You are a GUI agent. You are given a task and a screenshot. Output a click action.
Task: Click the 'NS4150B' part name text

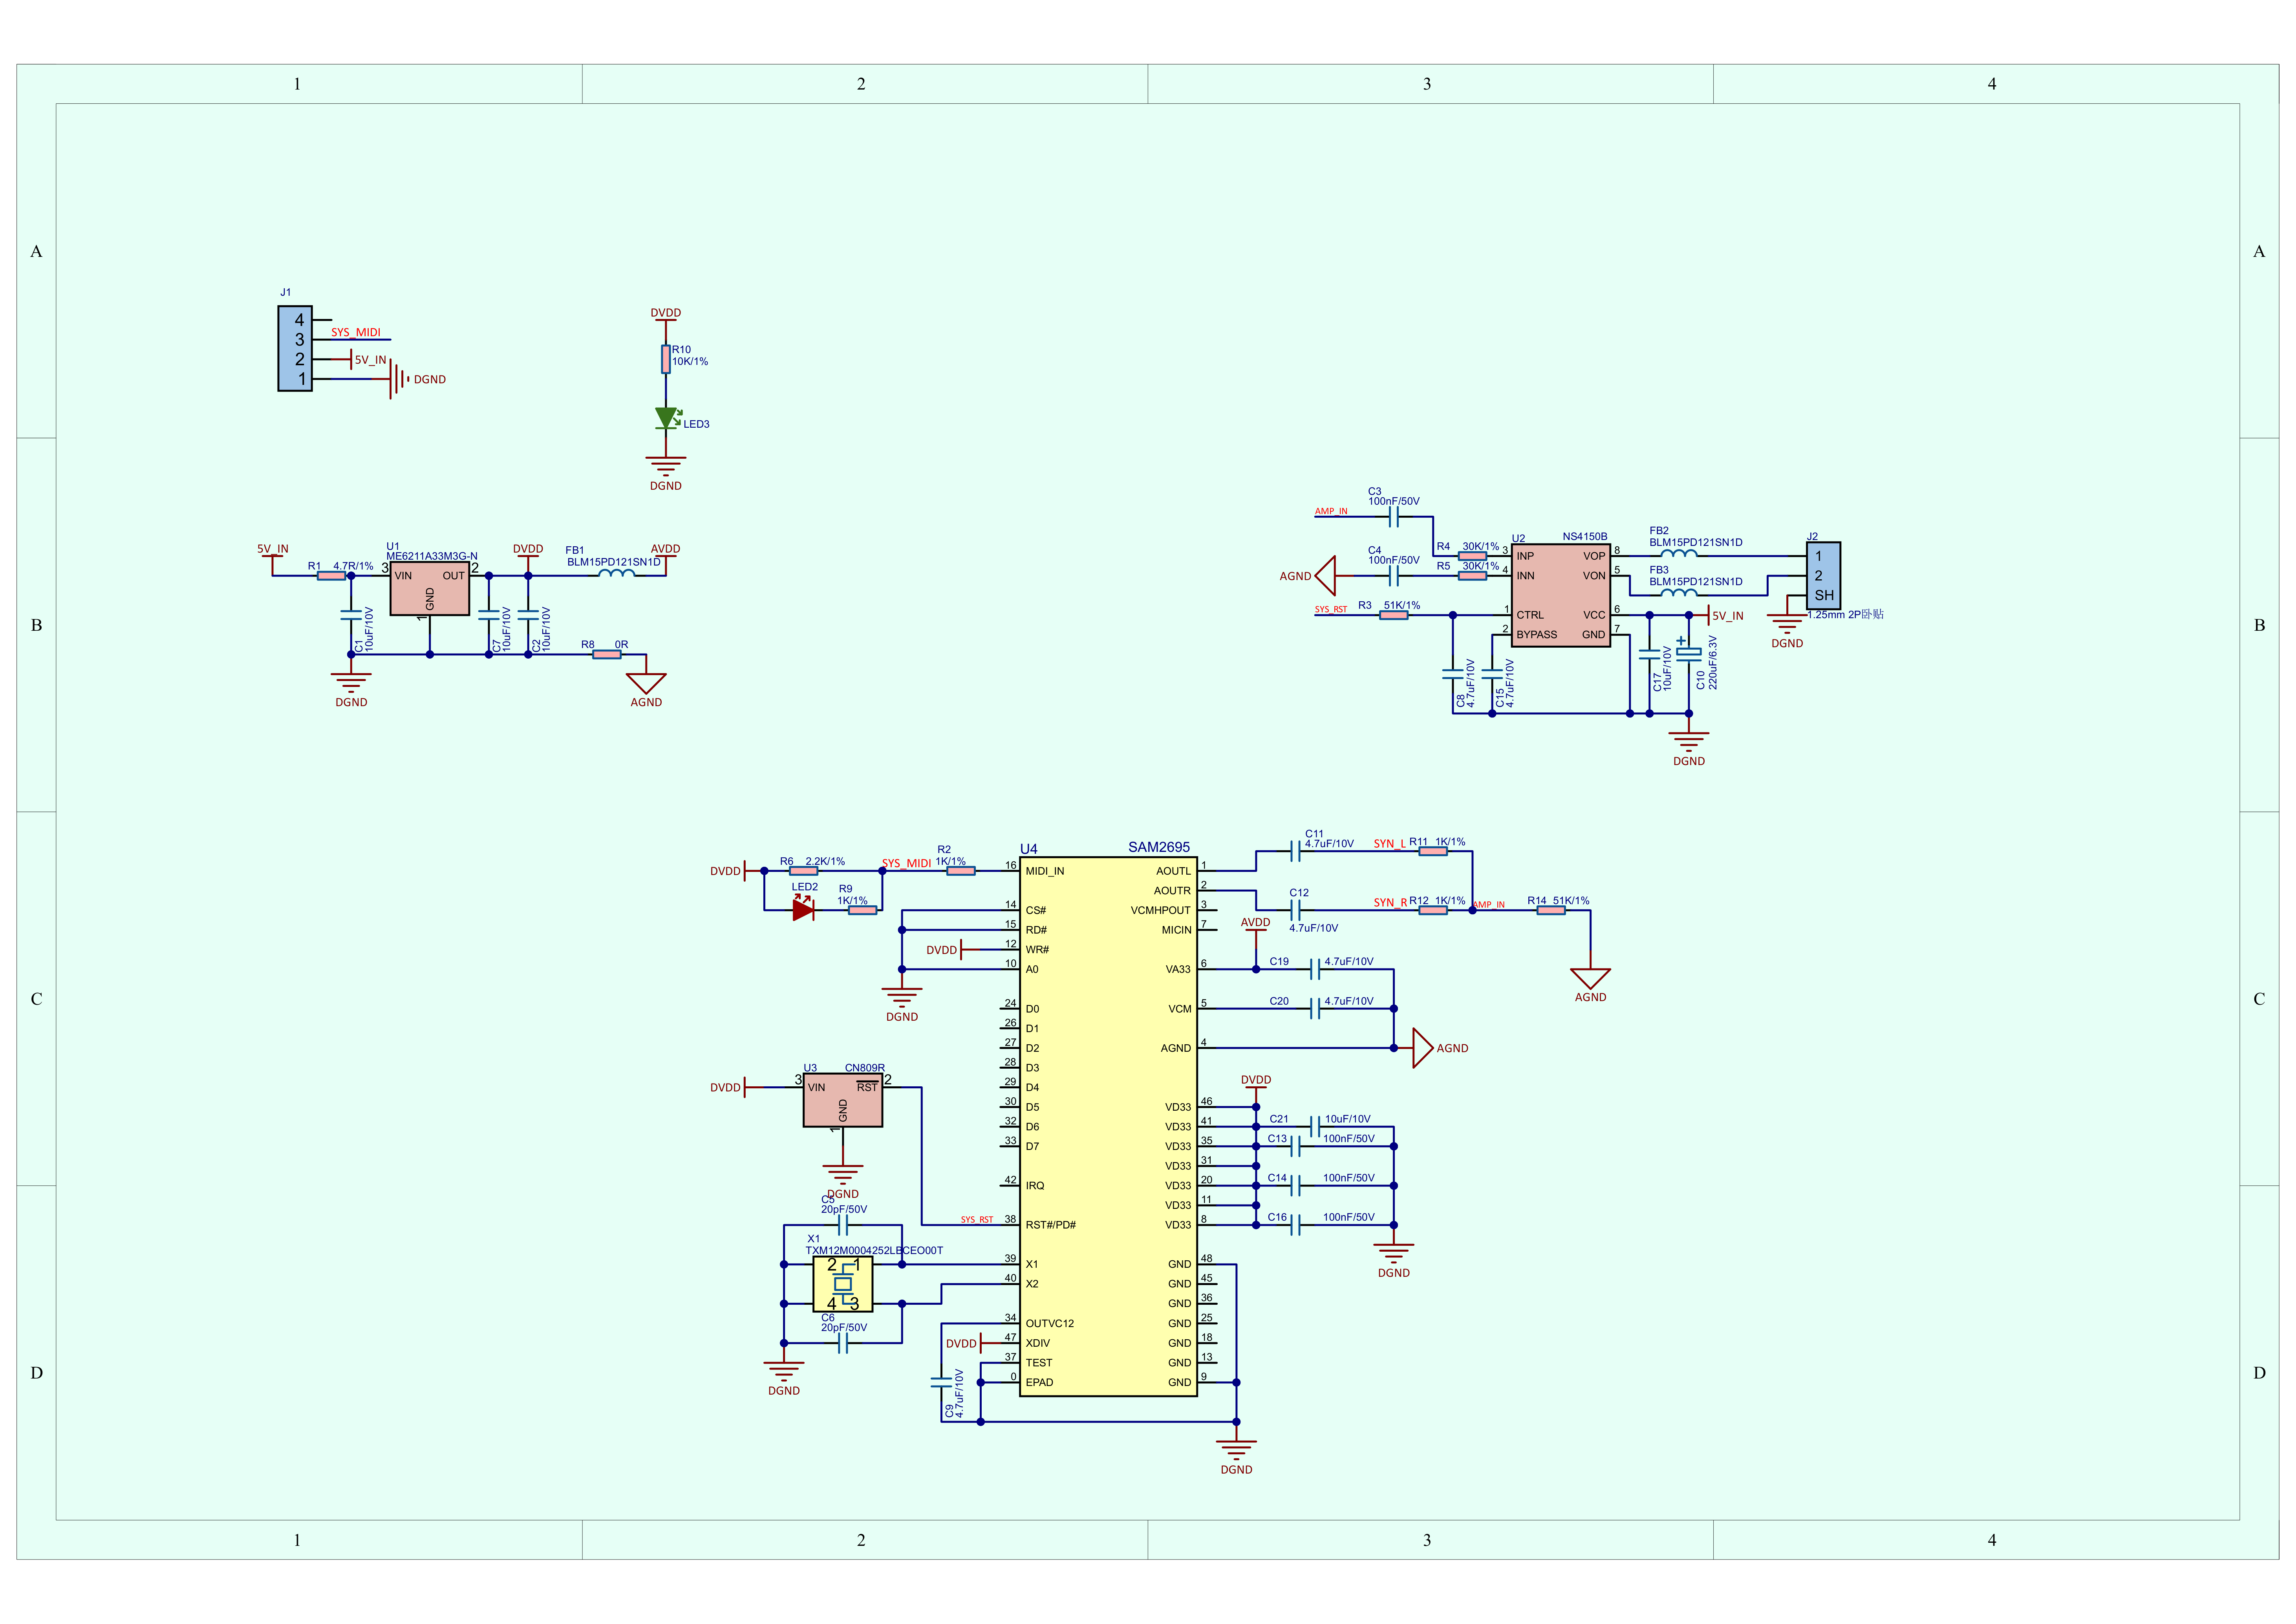point(1585,537)
